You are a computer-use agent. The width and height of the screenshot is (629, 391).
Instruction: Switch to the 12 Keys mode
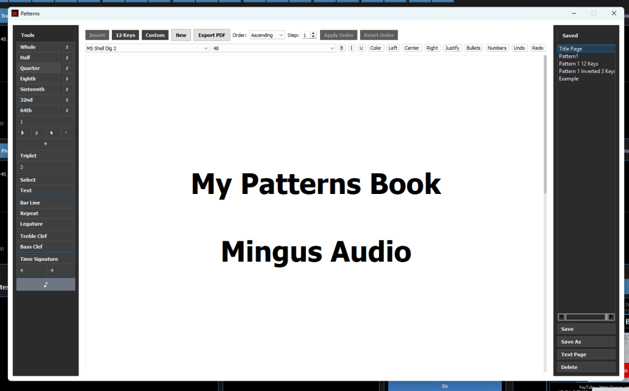click(x=125, y=35)
